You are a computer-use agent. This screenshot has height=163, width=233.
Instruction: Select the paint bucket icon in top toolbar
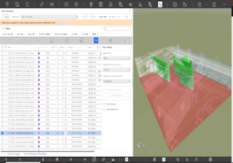(140, 5)
